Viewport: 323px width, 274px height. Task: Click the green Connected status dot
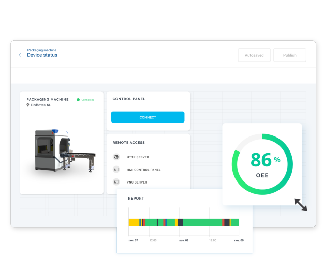pyautogui.click(x=78, y=100)
